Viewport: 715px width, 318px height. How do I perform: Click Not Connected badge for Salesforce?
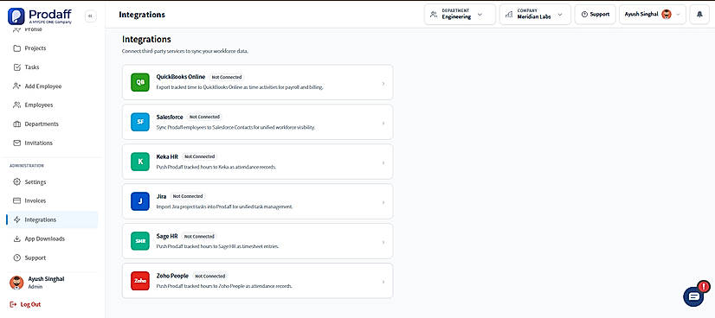[x=204, y=117]
